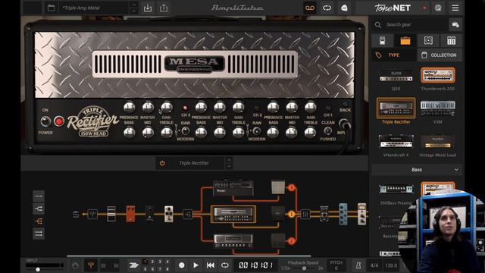Switch to the cabinets gear tab
Viewport: 485px width, 273px height.
click(x=428, y=40)
